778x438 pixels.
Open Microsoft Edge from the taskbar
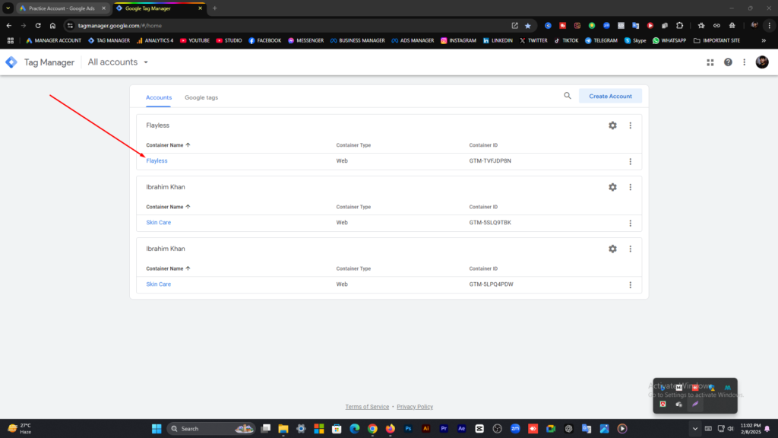(x=354, y=429)
